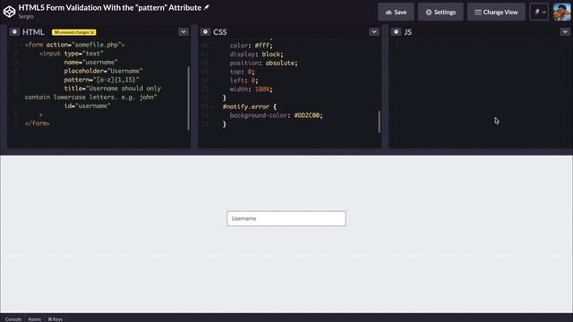Click the CodePen logo icon
The image size is (573, 322).
[9, 12]
